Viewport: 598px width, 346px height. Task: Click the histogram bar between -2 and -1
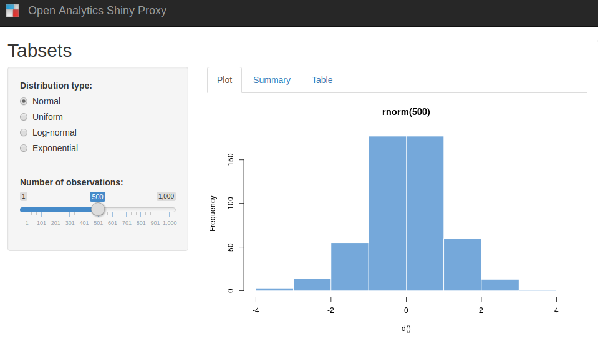(x=349, y=267)
